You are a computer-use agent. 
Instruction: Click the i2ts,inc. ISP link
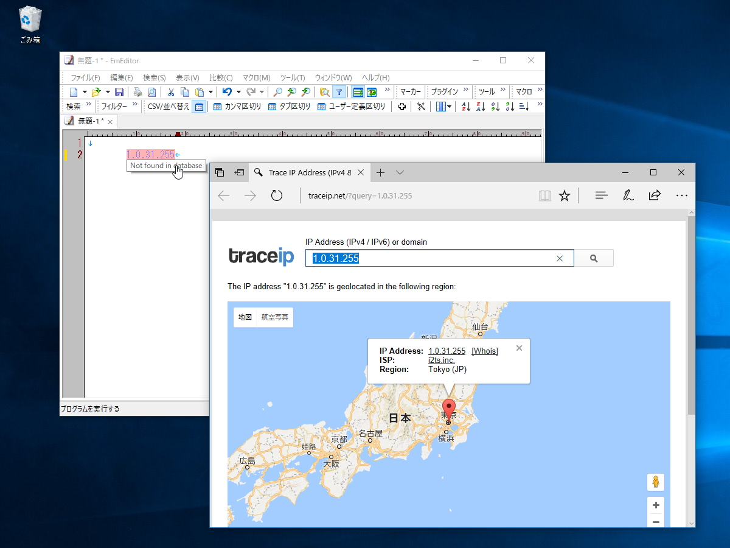click(442, 360)
